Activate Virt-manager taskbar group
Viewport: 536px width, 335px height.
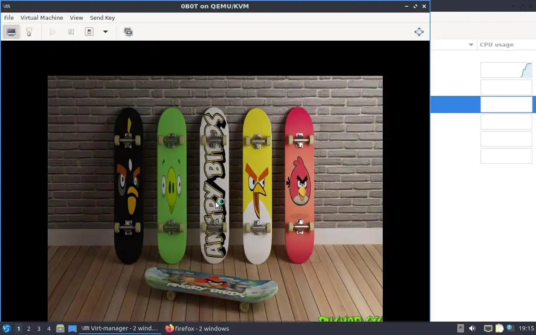pos(120,329)
